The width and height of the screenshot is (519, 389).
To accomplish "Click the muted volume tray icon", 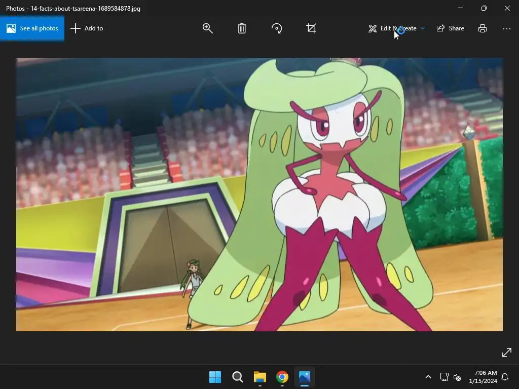I will coord(457,377).
